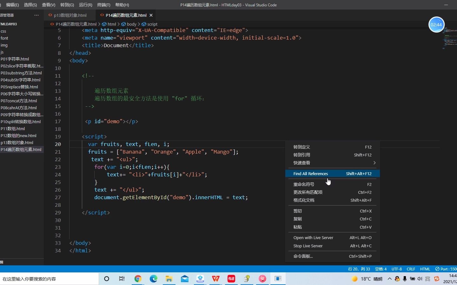Choose 转到引用 in context menu
Image resolution: width=457 pixels, height=285 pixels.
pos(332,155)
